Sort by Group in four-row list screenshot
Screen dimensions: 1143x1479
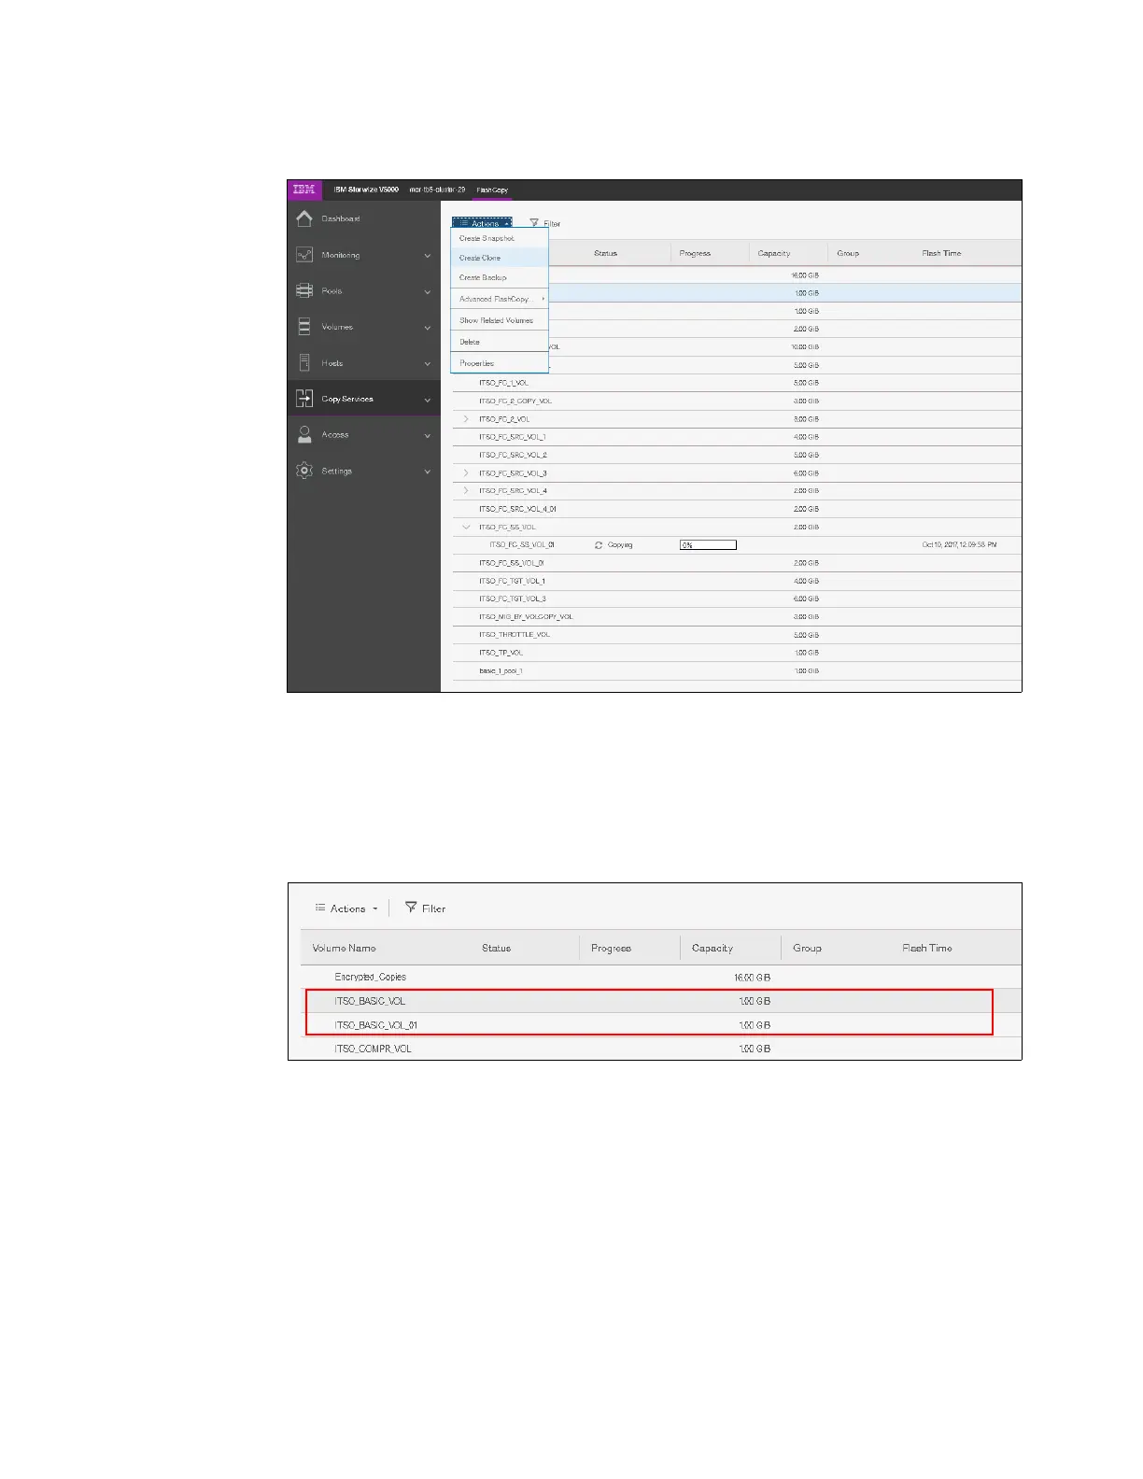pyautogui.click(x=807, y=948)
